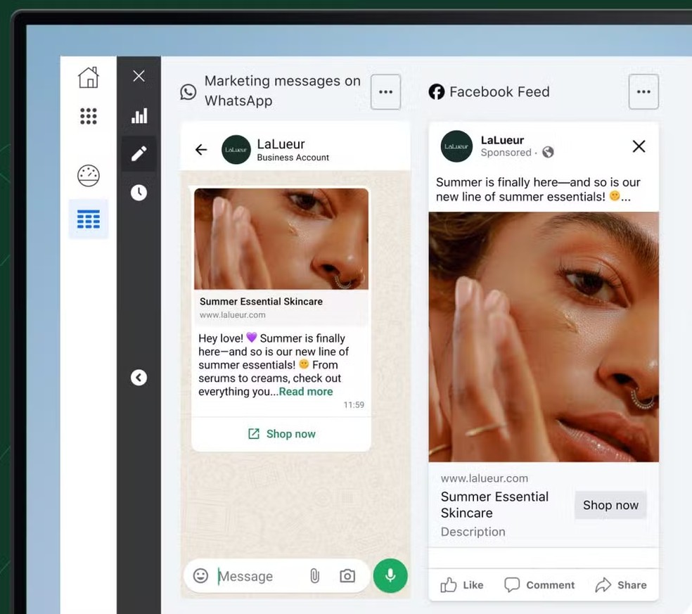This screenshot has width=692, height=614.
Task: Select the pencil edit icon
Action: (139, 153)
